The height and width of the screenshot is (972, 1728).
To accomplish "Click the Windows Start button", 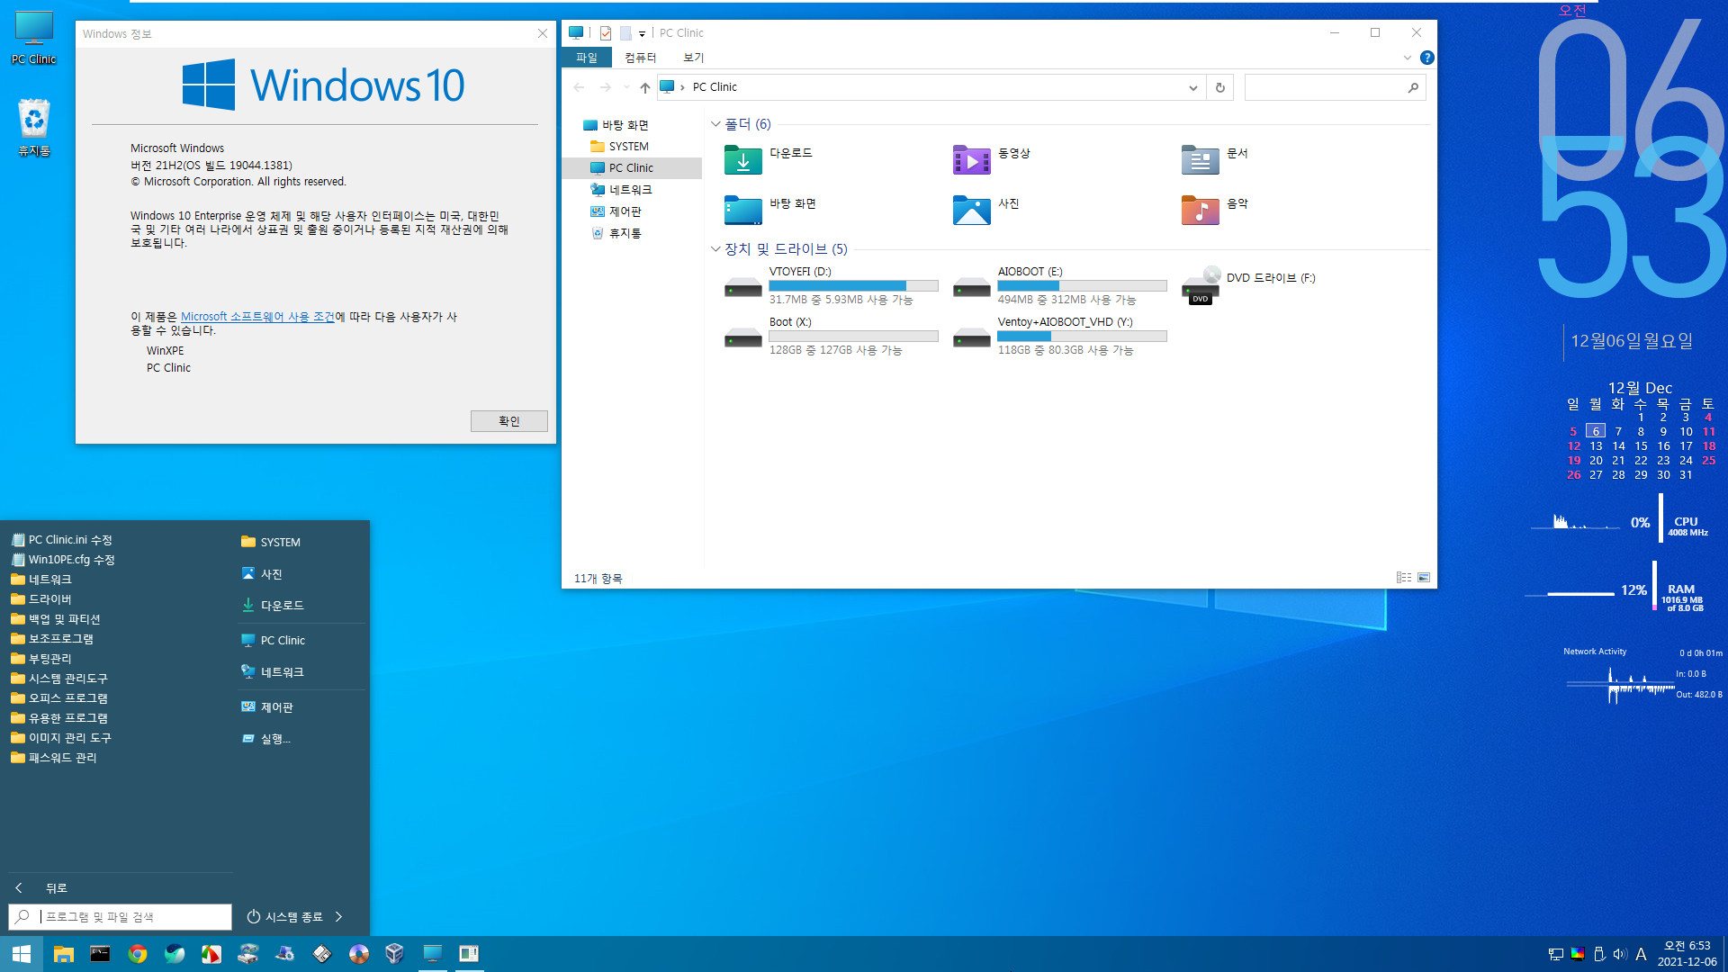I will click(x=22, y=954).
